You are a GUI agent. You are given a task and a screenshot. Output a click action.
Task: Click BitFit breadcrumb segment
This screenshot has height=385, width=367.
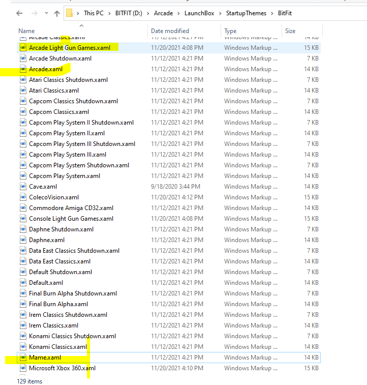(x=285, y=13)
